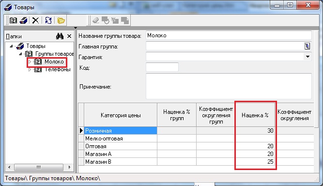Select the Магазин А row
The image size is (323, 186).
(121, 154)
